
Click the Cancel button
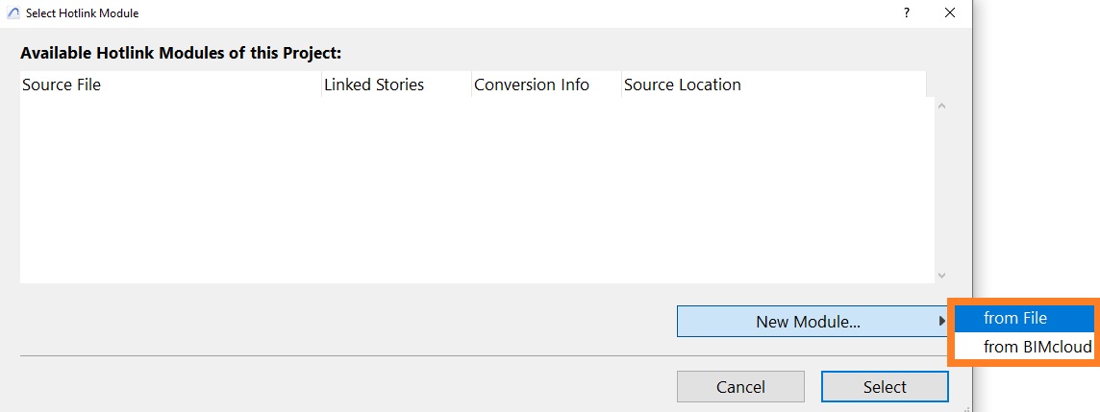coord(740,387)
